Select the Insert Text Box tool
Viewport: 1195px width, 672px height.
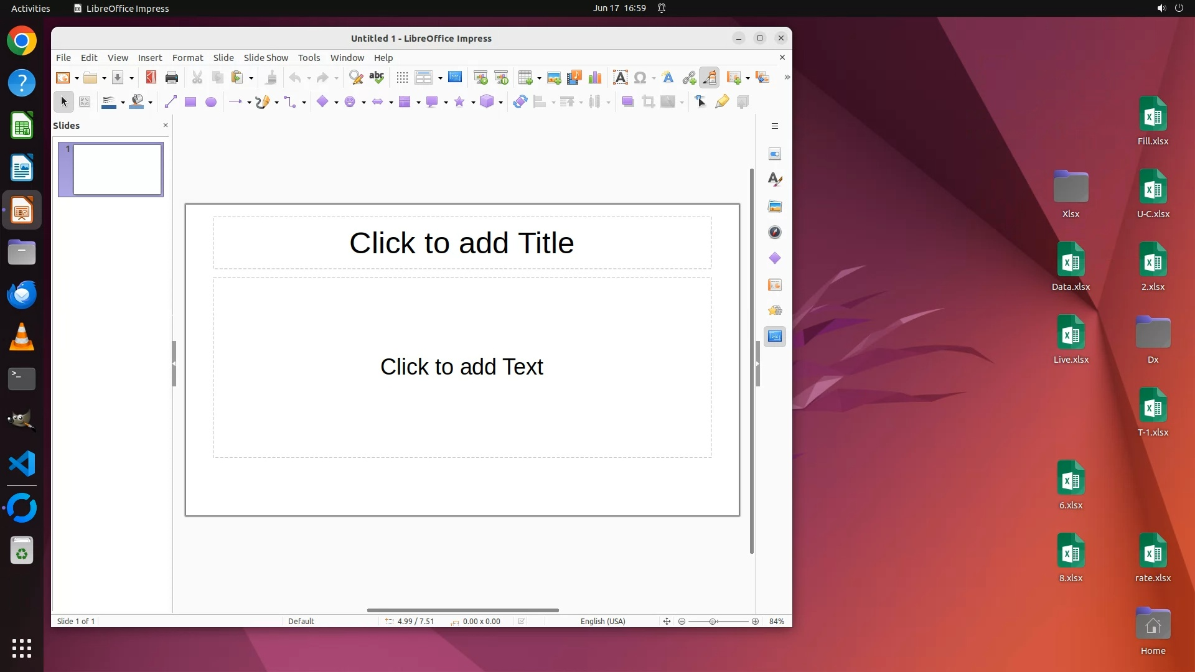pos(620,78)
